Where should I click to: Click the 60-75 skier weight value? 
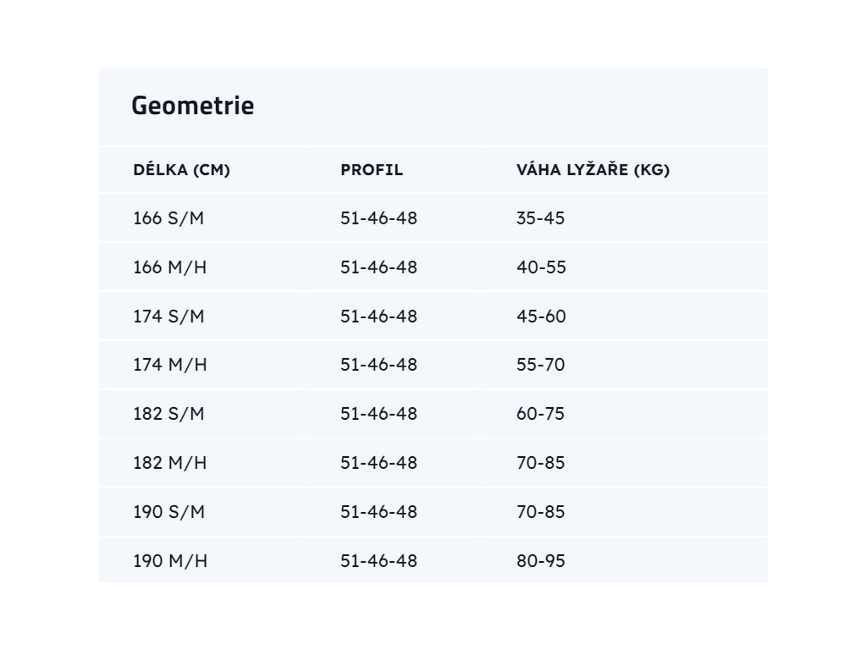point(540,415)
